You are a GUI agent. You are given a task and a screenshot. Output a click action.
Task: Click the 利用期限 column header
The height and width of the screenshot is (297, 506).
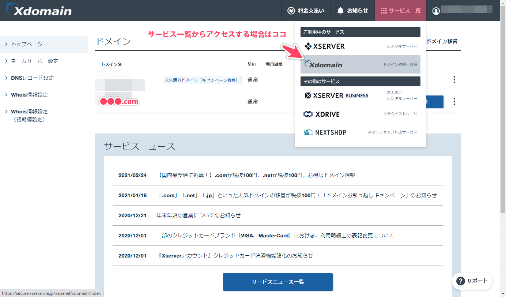(274, 64)
